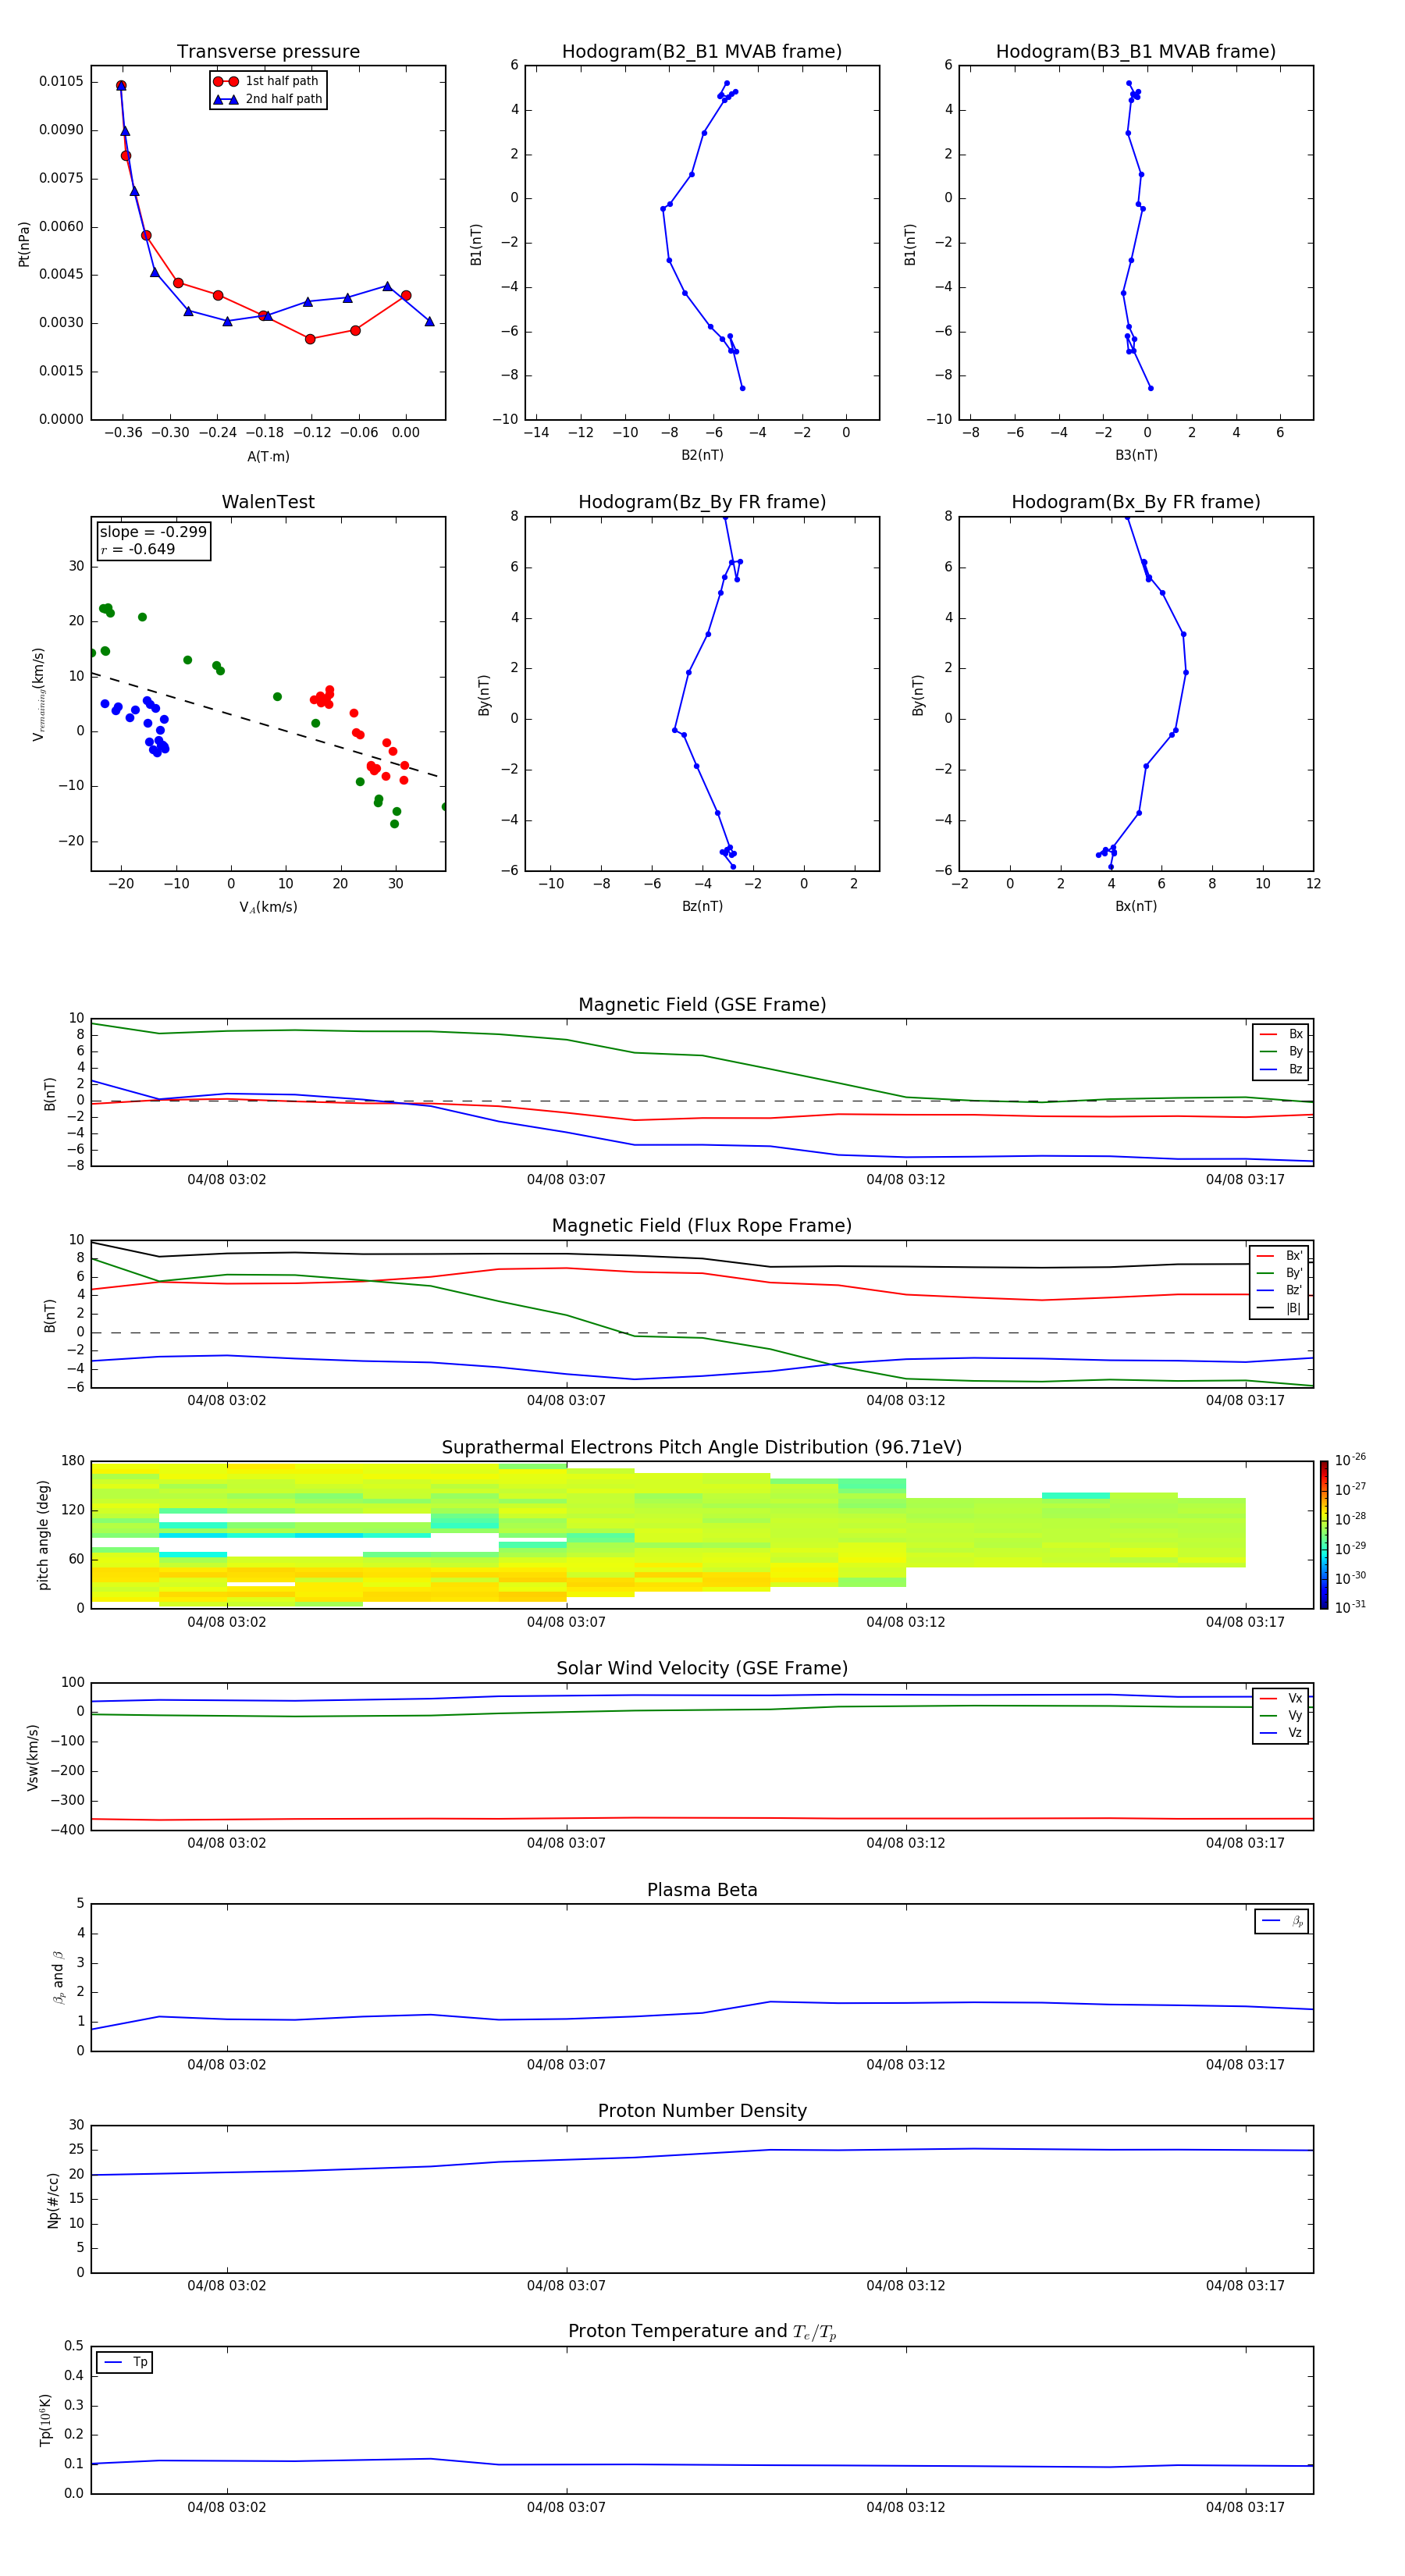Click '04/08 03:02' tick under Solar Wind Velocity
The image size is (1405, 2576).
(227, 1843)
